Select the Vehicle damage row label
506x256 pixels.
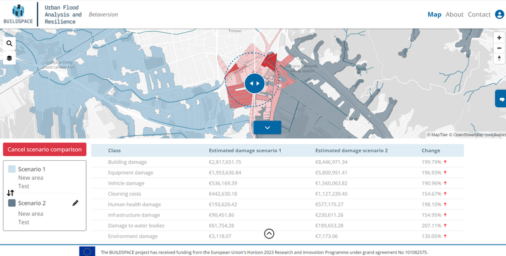[x=126, y=183]
